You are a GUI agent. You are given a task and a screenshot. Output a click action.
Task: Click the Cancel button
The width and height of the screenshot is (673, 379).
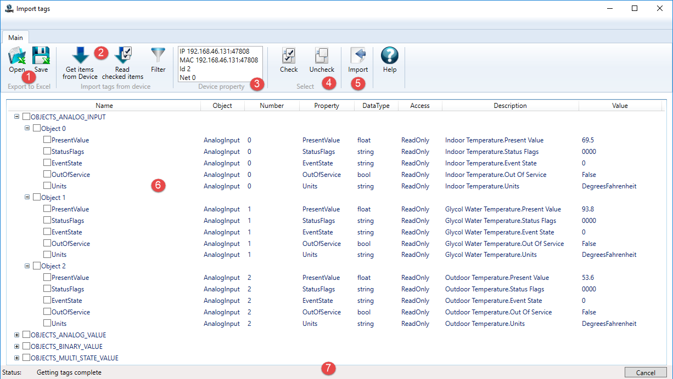tap(646, 372)
